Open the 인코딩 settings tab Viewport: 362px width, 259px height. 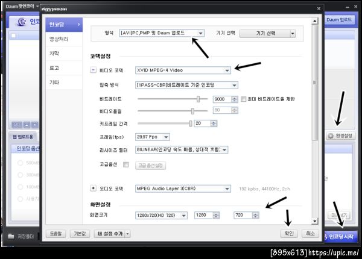click(x=64, y=25)
